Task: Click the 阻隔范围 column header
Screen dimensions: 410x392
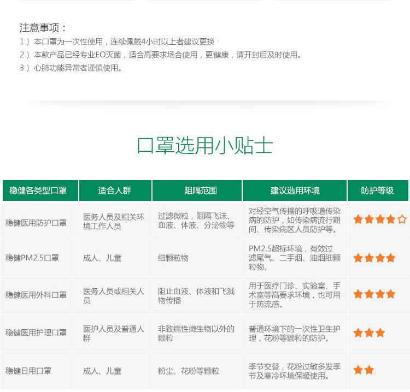Action: (x=197, y=191)
